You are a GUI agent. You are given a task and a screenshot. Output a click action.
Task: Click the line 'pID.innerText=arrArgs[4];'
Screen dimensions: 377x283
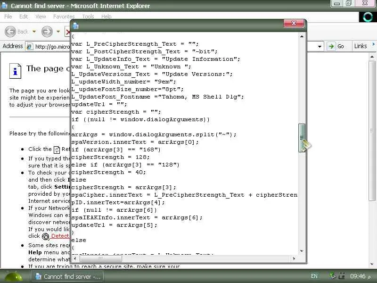click(x=118, y=202)
